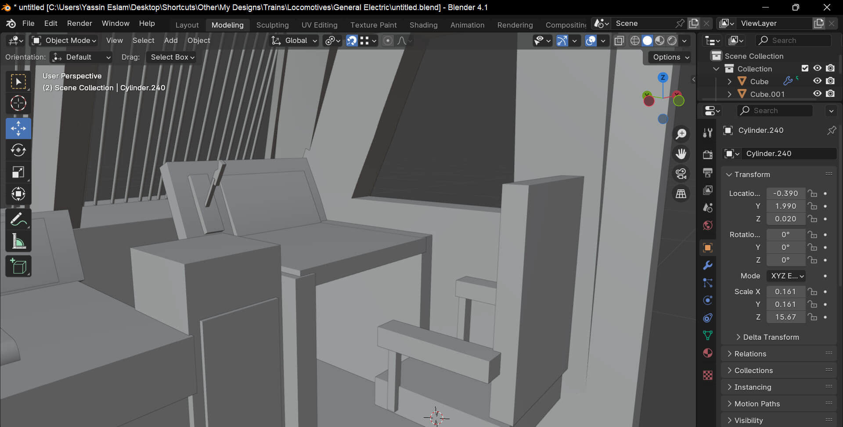843x427 pixels.
Task: Click the 3D Cursor tool
Action: pyautogui.click(x=18, y=103)
